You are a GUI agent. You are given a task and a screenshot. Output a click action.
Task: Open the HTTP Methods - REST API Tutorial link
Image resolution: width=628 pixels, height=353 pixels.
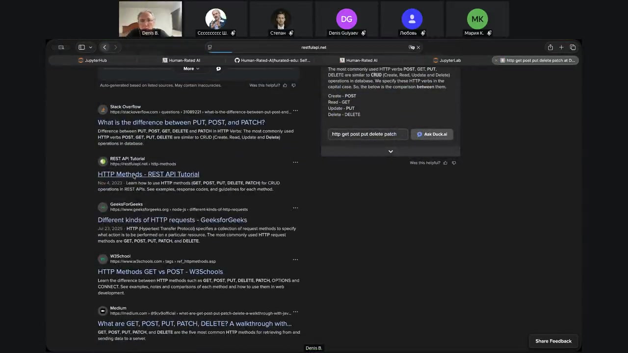[x=148, y=174]
